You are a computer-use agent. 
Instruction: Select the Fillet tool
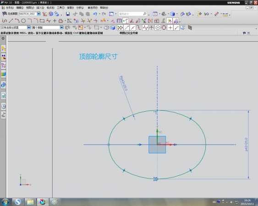coord(30,21)
